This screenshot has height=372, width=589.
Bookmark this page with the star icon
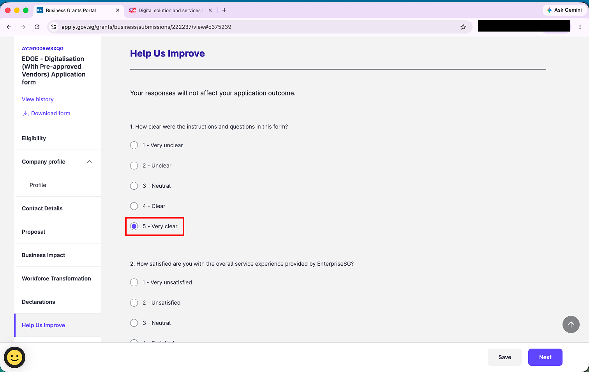[x=463, y=27]
